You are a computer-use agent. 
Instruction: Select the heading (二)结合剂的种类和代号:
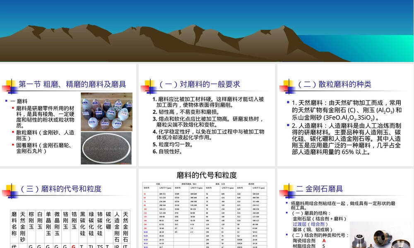320,235
